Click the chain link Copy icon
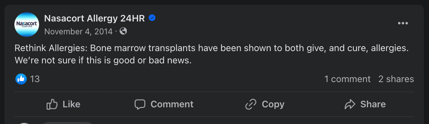 coord(251,104)
